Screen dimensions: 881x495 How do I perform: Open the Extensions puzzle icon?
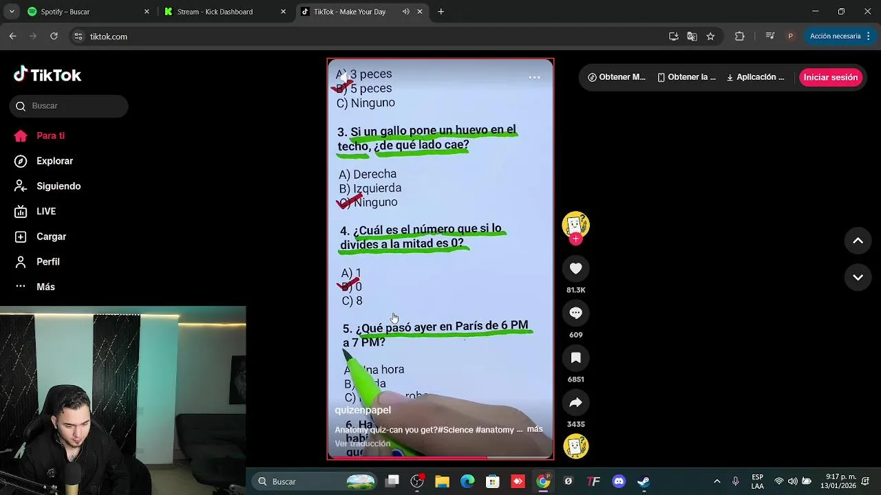[740, 36]
